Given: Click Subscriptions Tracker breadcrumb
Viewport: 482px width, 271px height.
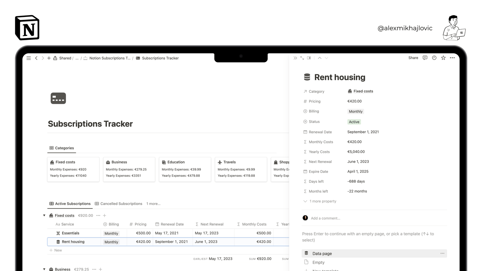Looking at the screenshot, I should pos(157,58).
